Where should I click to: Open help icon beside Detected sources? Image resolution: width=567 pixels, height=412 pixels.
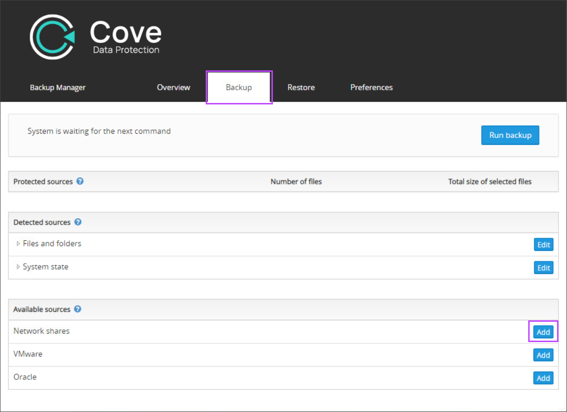[78, 222]
